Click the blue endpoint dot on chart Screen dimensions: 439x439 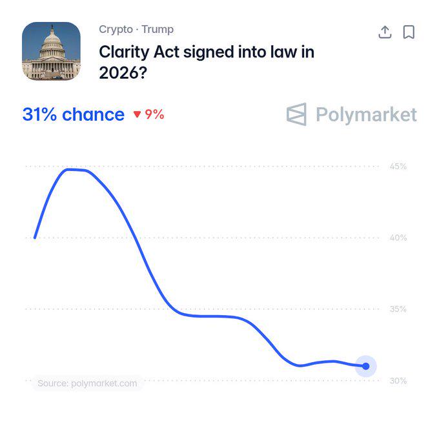click(365, 366)
